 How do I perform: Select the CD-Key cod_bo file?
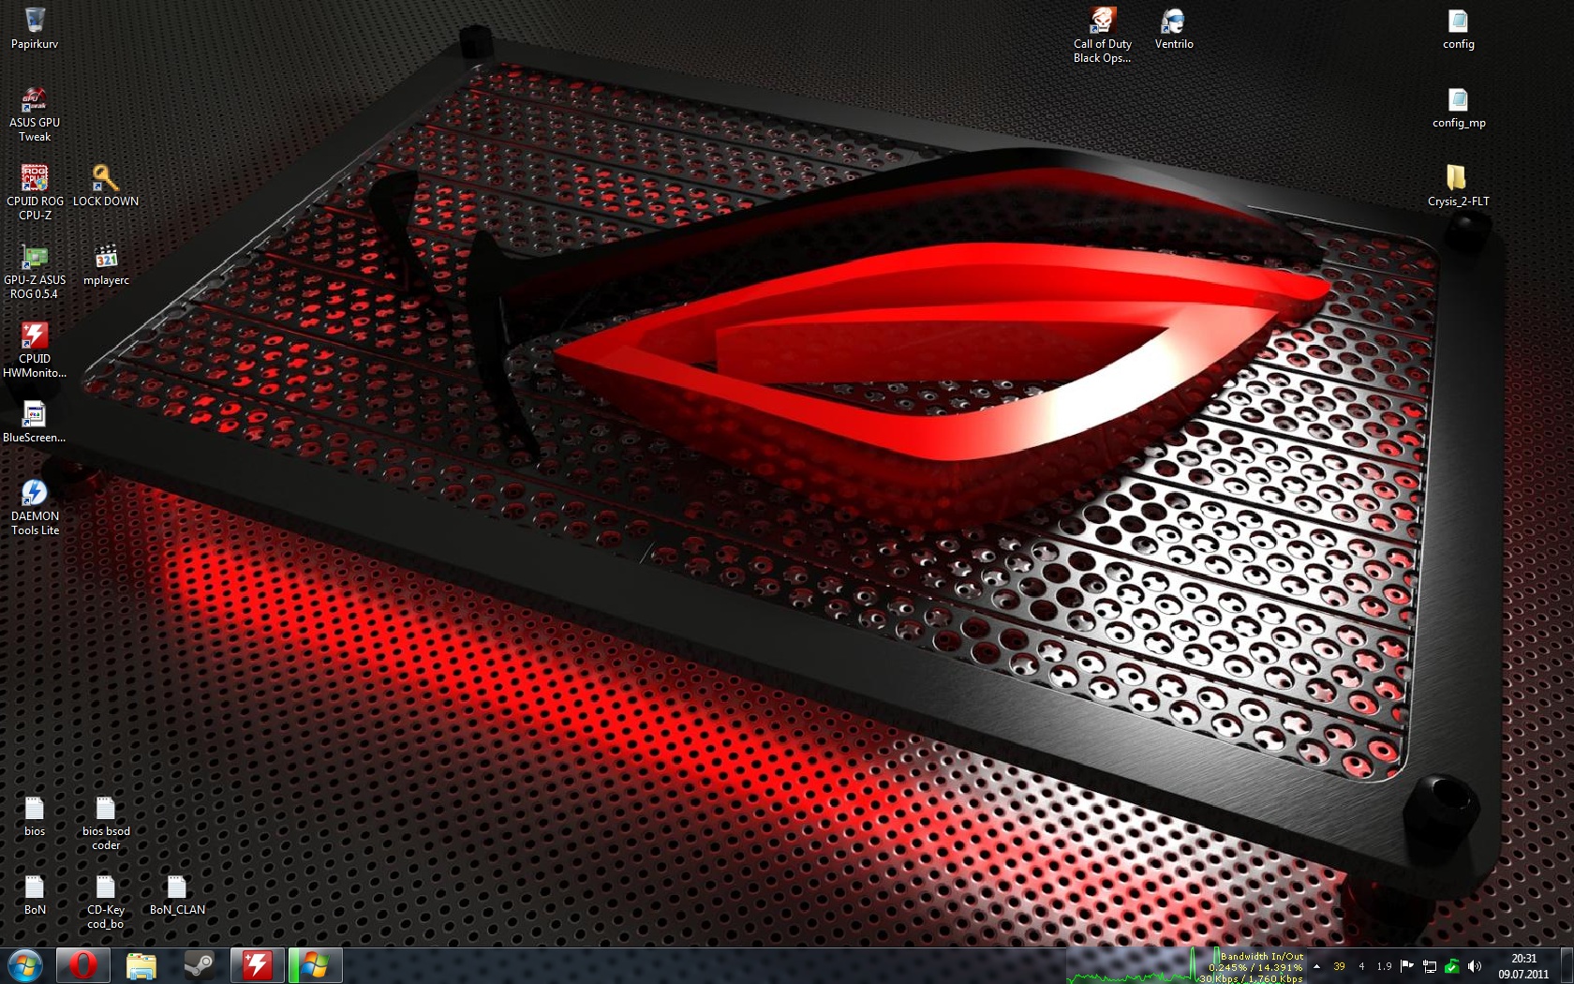(106, 901)
